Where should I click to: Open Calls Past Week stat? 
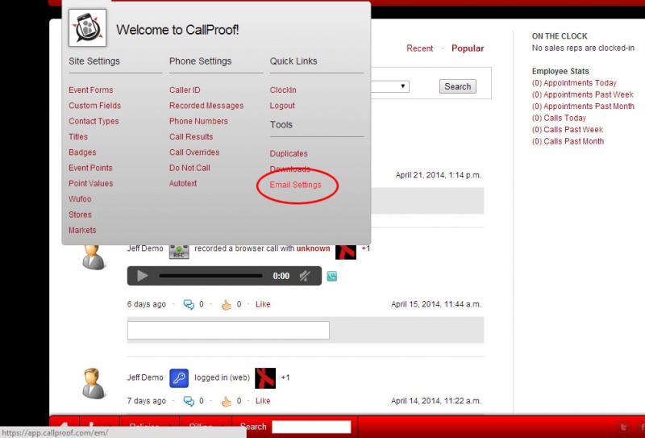(568, 129)
